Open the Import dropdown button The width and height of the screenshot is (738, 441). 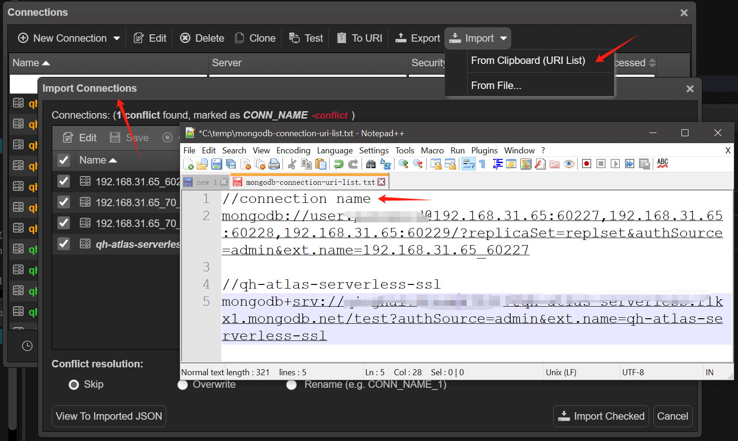click(478, 38)
